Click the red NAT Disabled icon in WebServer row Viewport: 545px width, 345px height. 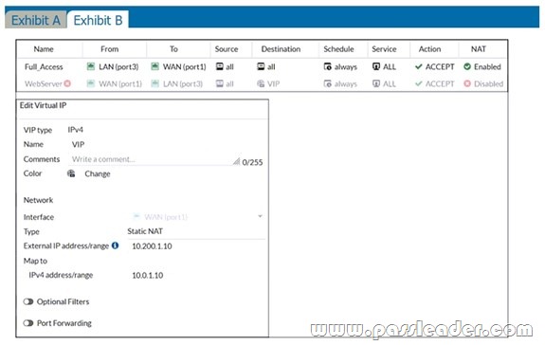coord(467,83)
